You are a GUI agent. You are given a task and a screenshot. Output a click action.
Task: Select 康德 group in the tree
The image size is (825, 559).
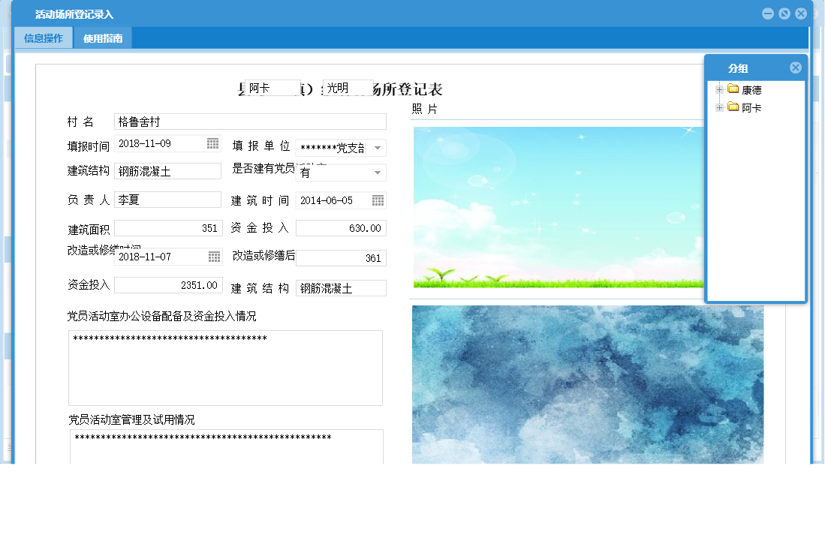(x=751, y=89)
